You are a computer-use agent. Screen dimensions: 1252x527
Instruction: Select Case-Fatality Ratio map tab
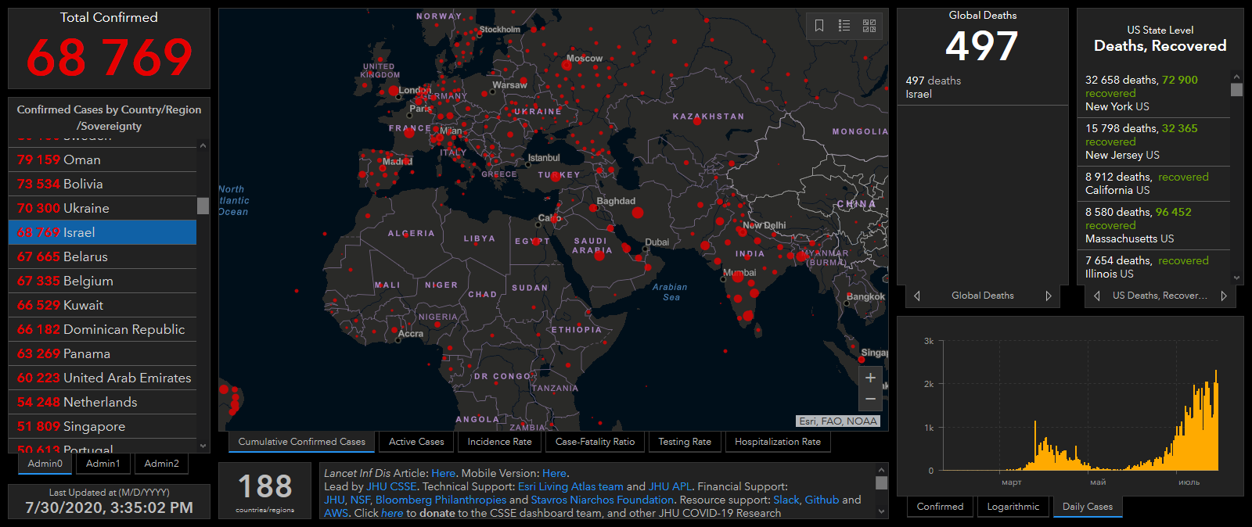point(595,442)
